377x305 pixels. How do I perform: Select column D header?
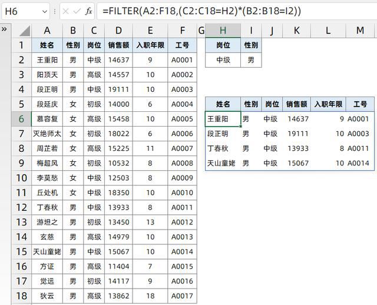click(119, 31)
